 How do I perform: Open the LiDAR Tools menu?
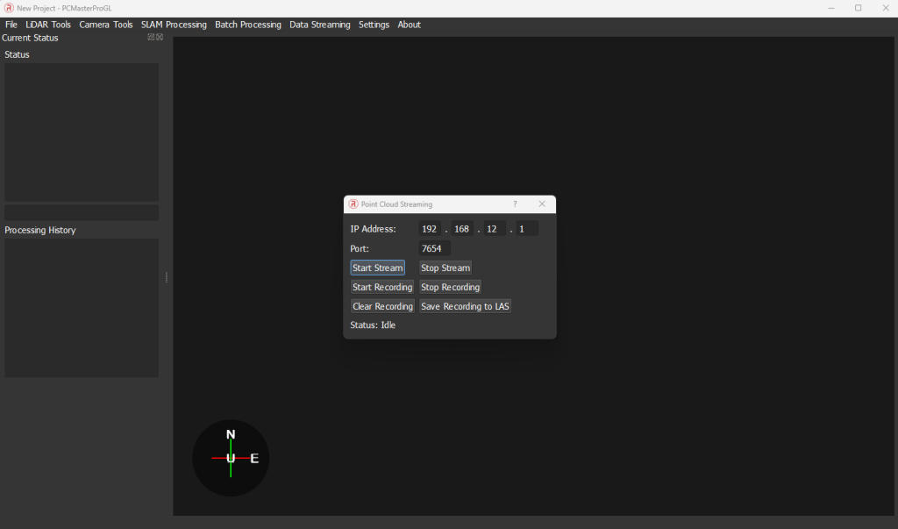[48, 25]
